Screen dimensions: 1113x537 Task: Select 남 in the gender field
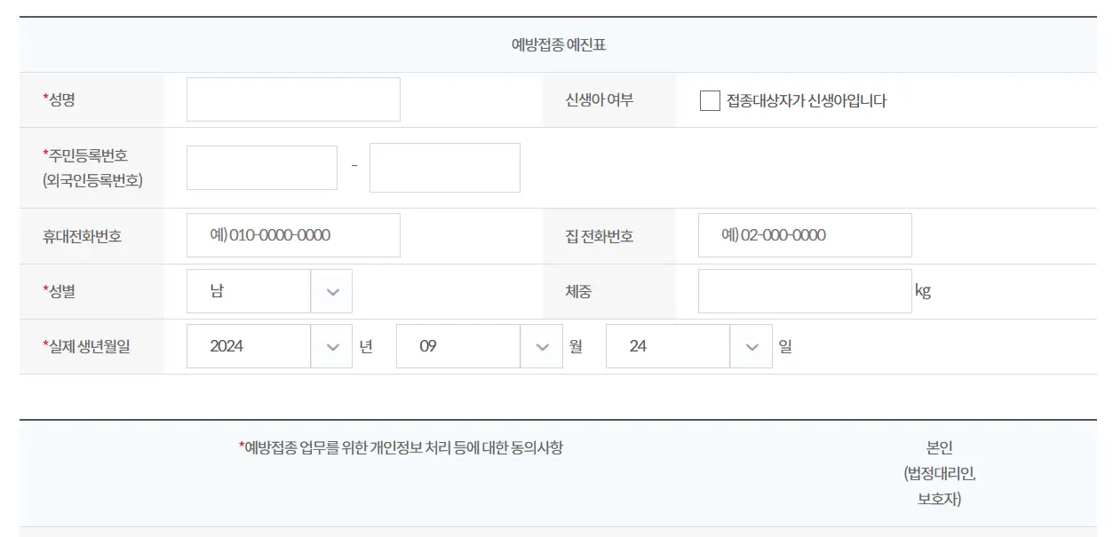click(249, 291)
